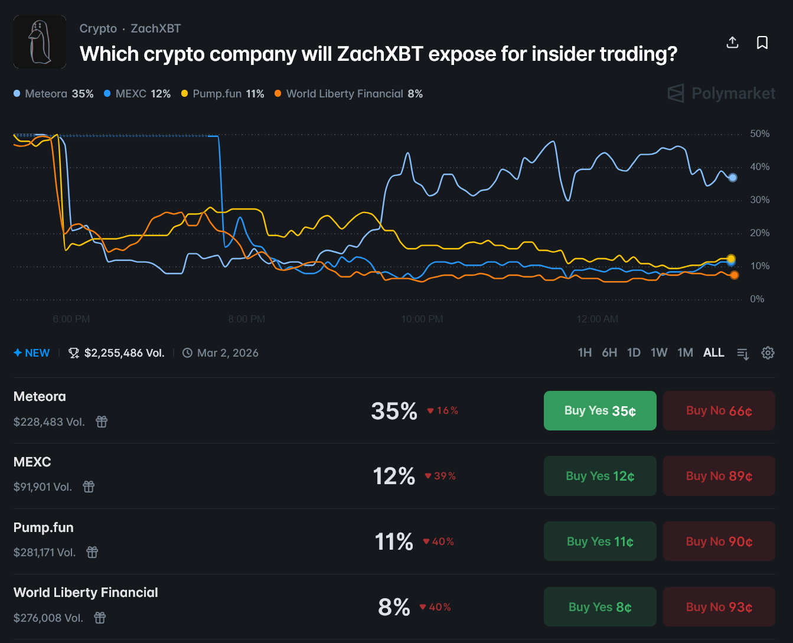Click the share/export icon above the chart

coord(732,42)
